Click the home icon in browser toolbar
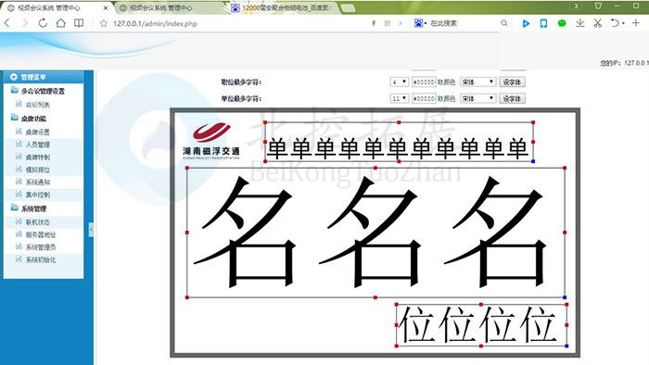Image resolution: width=649 pixels, height=365 pixels. [60, 23]
